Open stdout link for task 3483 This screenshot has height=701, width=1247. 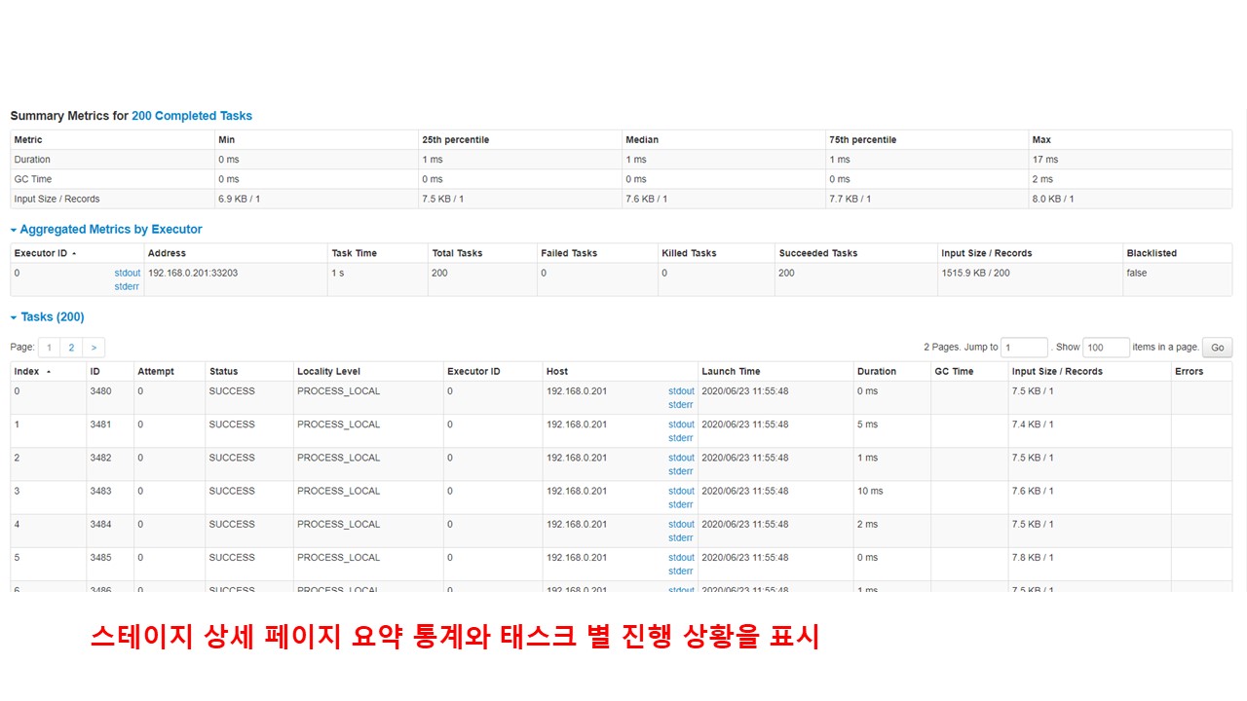(681, 492)
